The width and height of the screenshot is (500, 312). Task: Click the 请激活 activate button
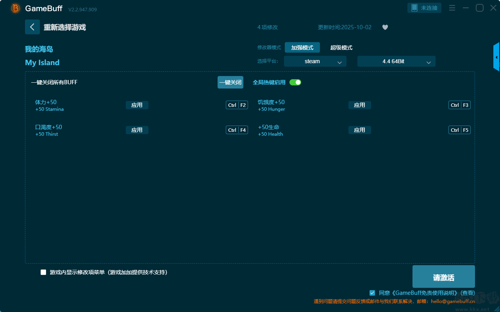pos(443,277)
